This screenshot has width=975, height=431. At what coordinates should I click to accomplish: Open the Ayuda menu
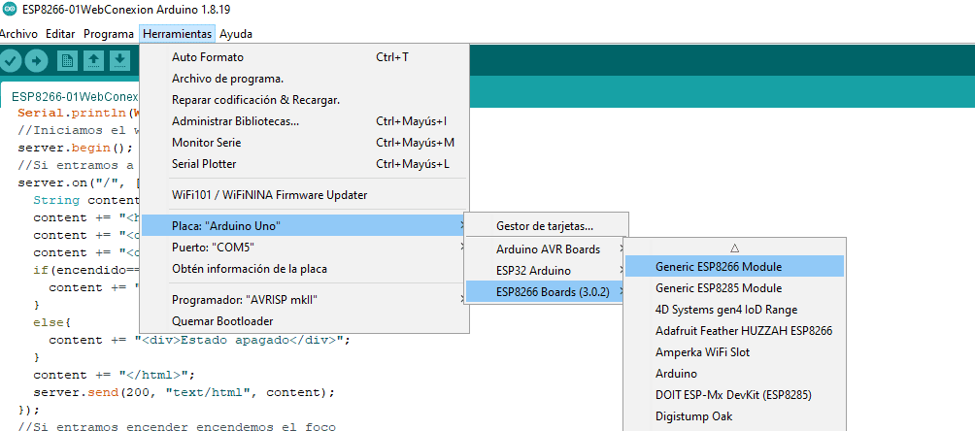coord(236,34)
